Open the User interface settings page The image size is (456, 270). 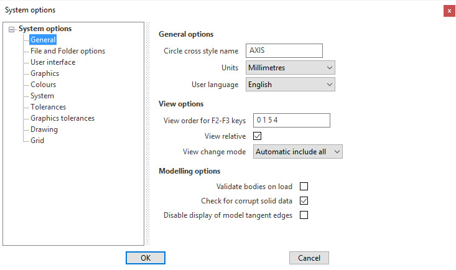pyautogui.click(x=53, y=62)
